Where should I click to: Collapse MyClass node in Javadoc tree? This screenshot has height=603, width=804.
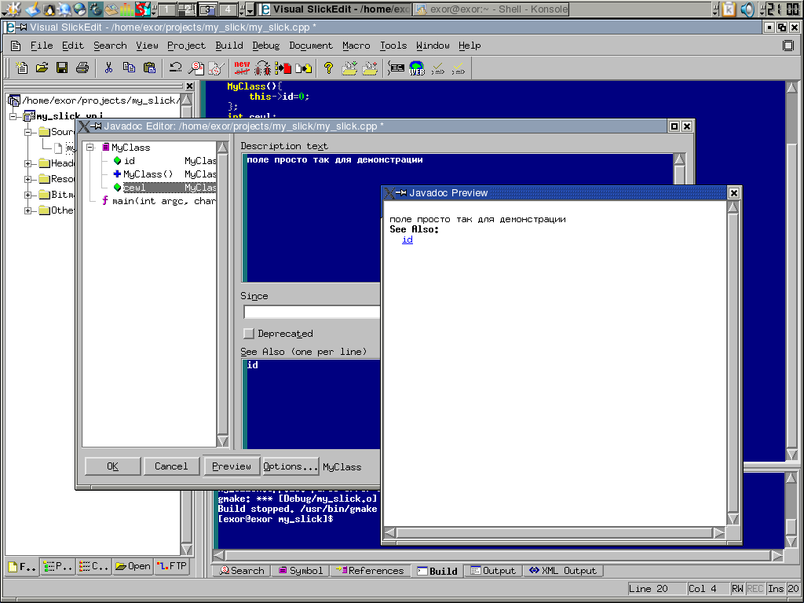(x=90, y=147)
